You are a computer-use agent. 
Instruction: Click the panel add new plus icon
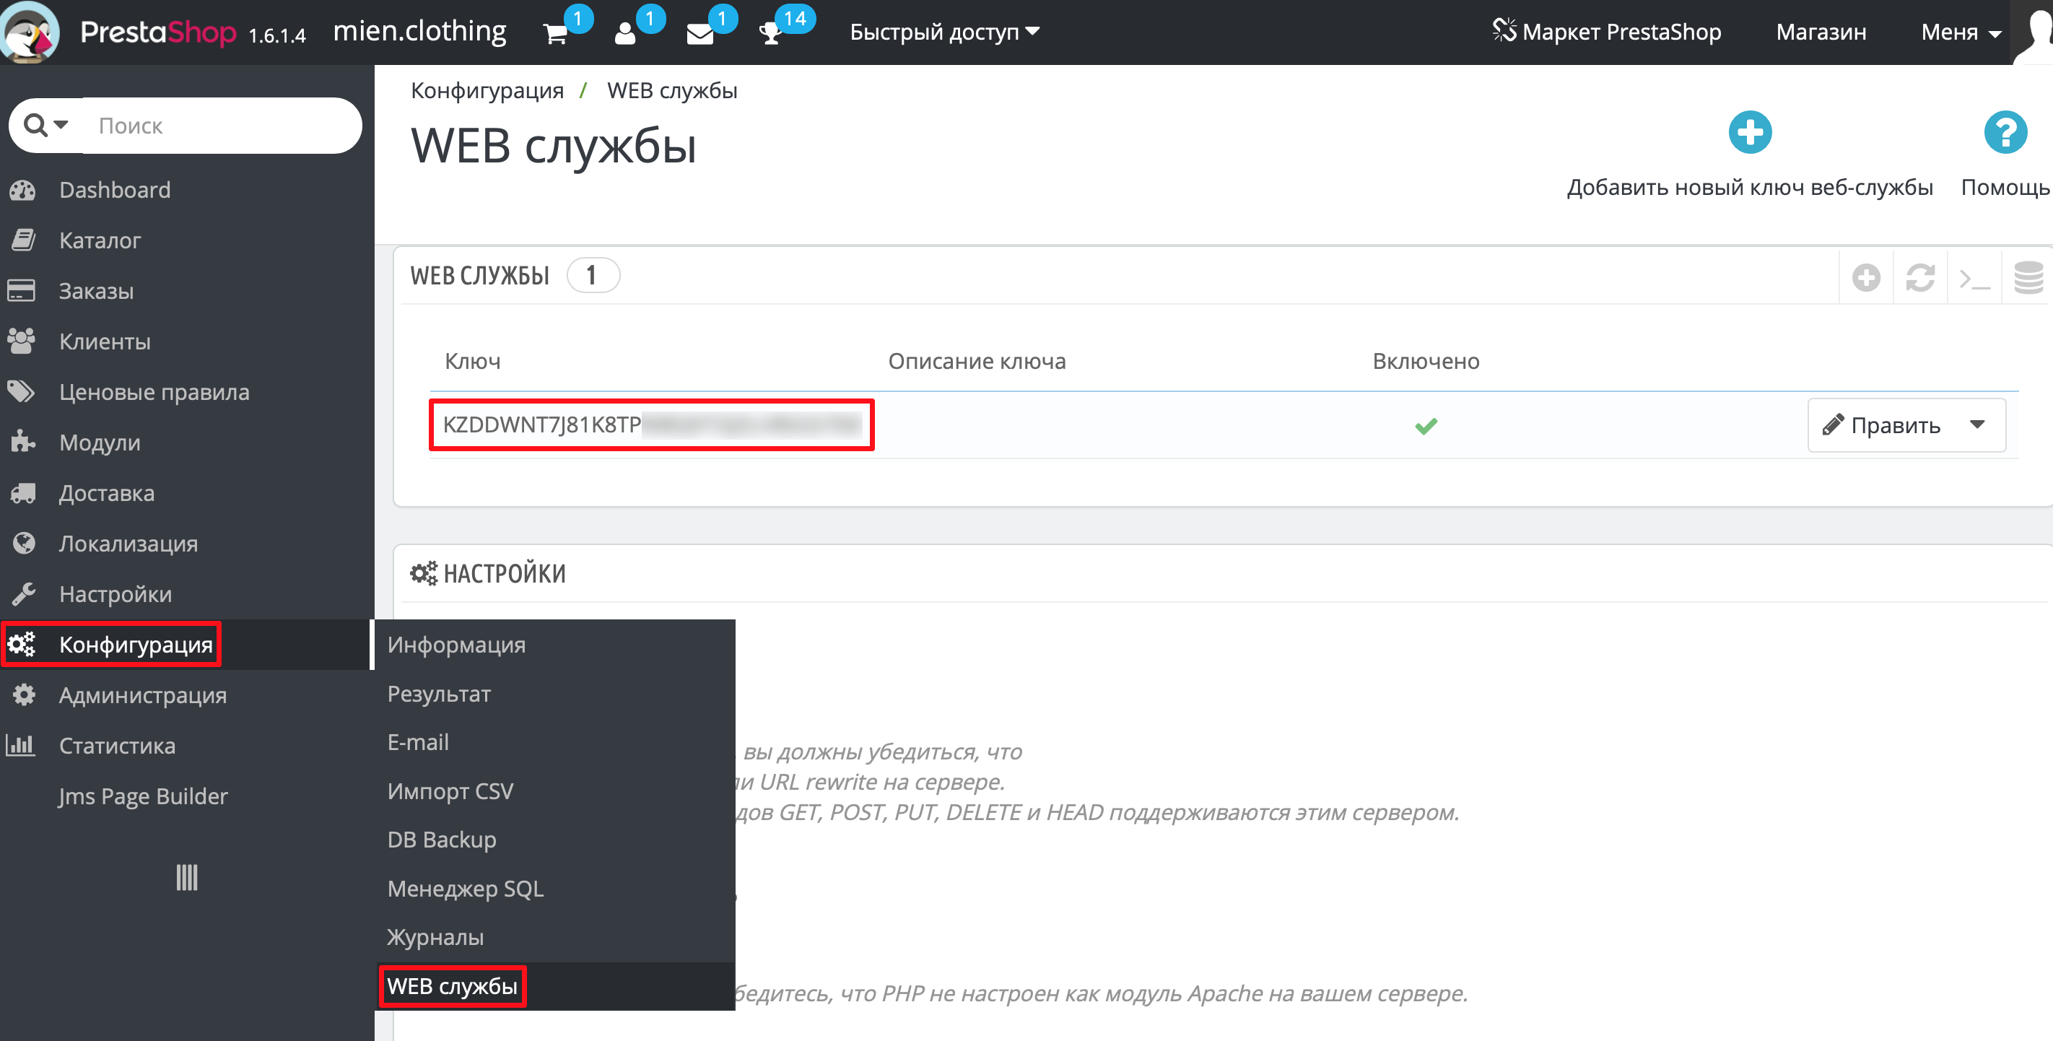pyautogui.click(x=1866, y=277)
